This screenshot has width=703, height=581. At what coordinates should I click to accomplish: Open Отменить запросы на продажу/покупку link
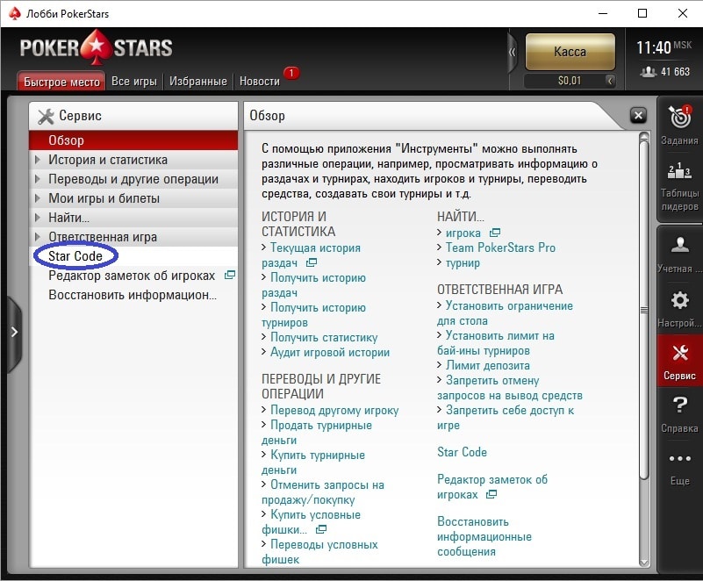coord(323,492)
